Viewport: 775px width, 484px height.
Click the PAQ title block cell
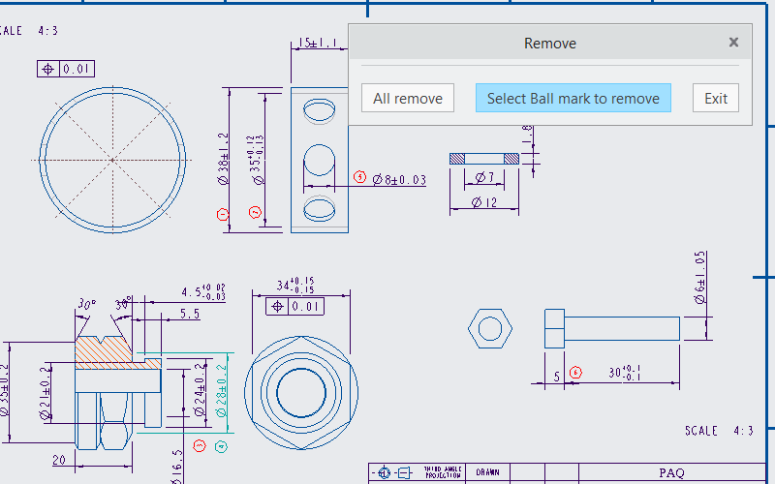point(670,473)
